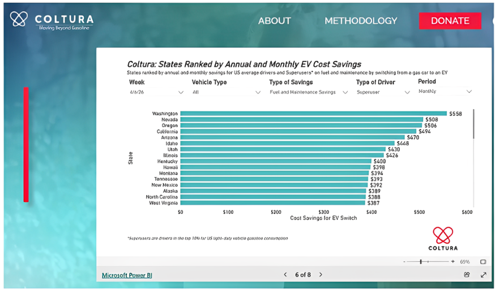The height and width of the screenshot is (289, 495).
Task: Select the Utah bar
Action: click(x=283, y=149)
